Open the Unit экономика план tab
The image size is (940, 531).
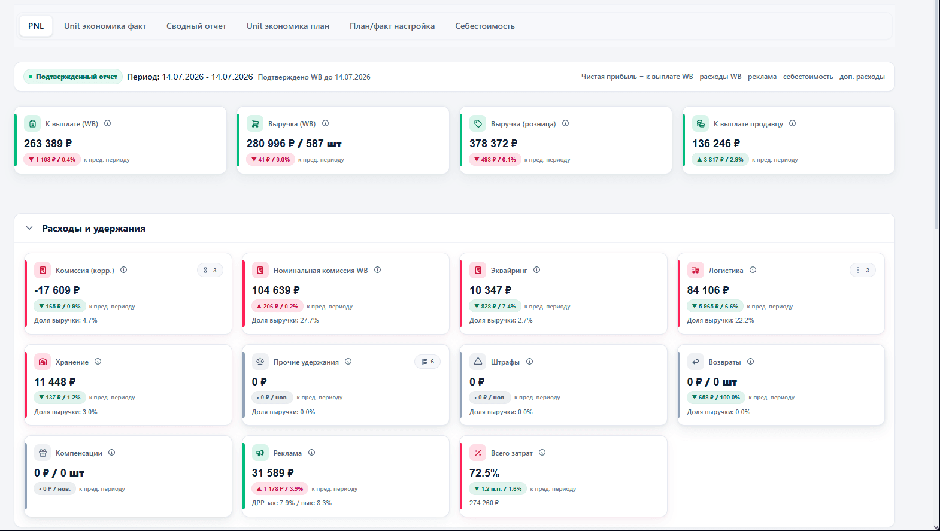click(288, 26)
